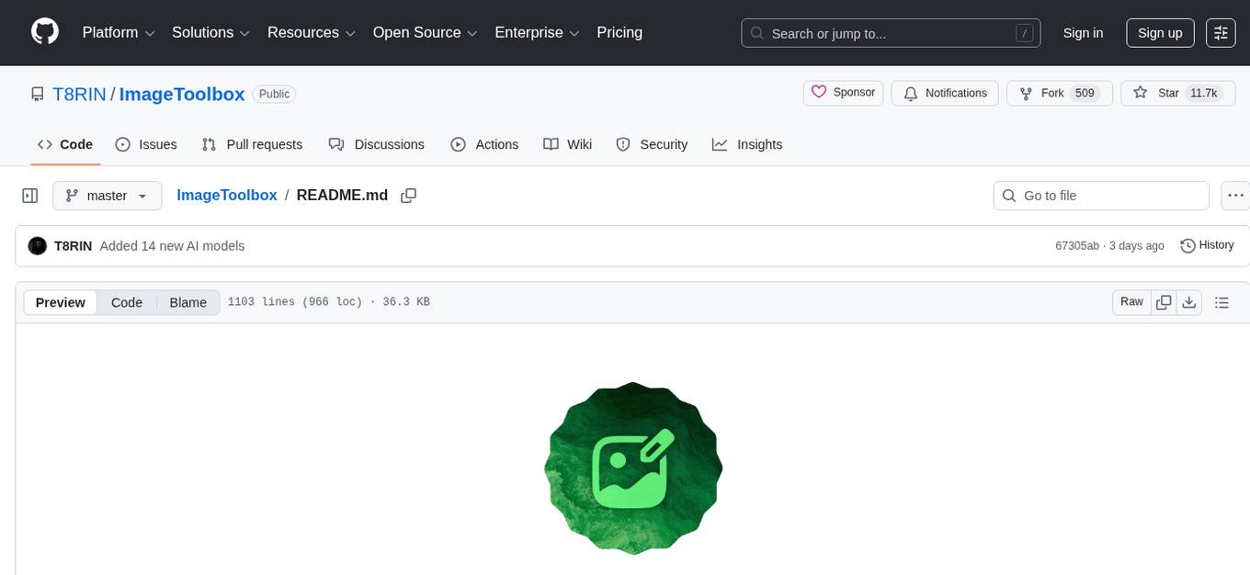Copy raw README file contents
The width and height of the screenshot is (1250, 575).
(x=1164, y=301)
